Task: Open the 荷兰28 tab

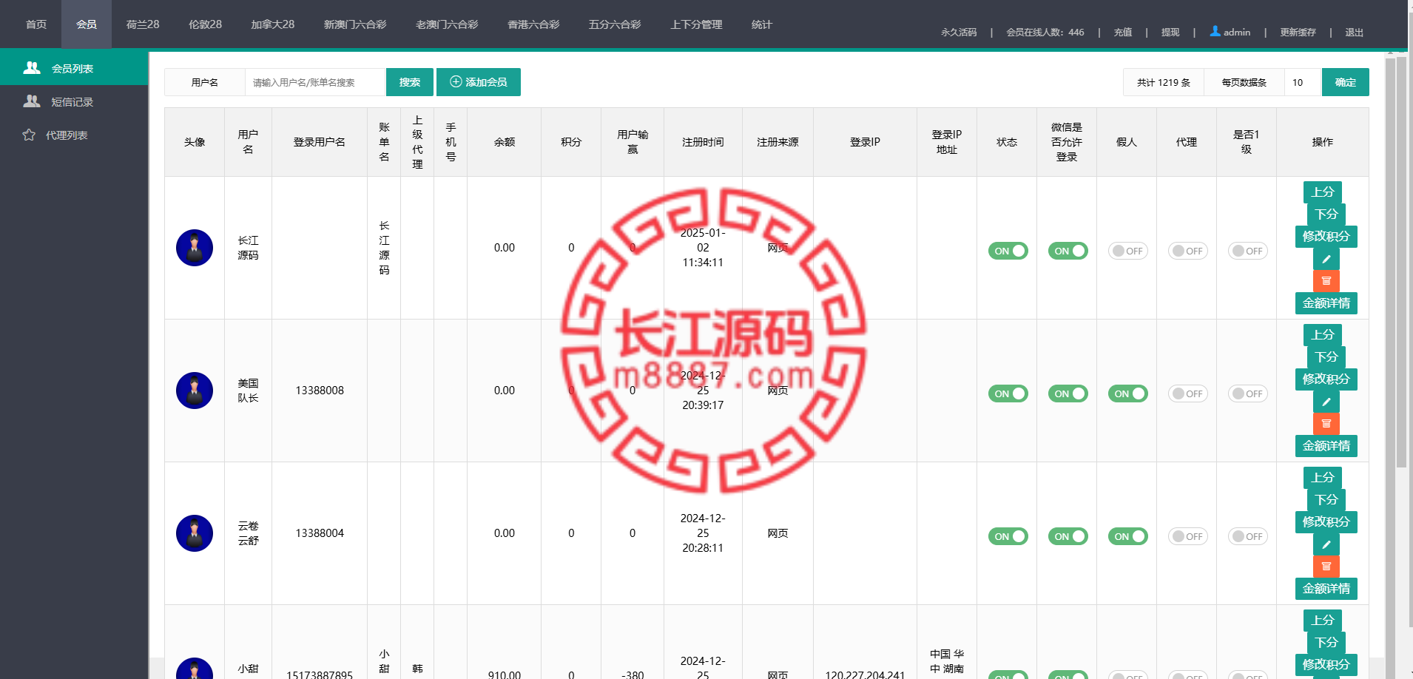Action: 143,24
